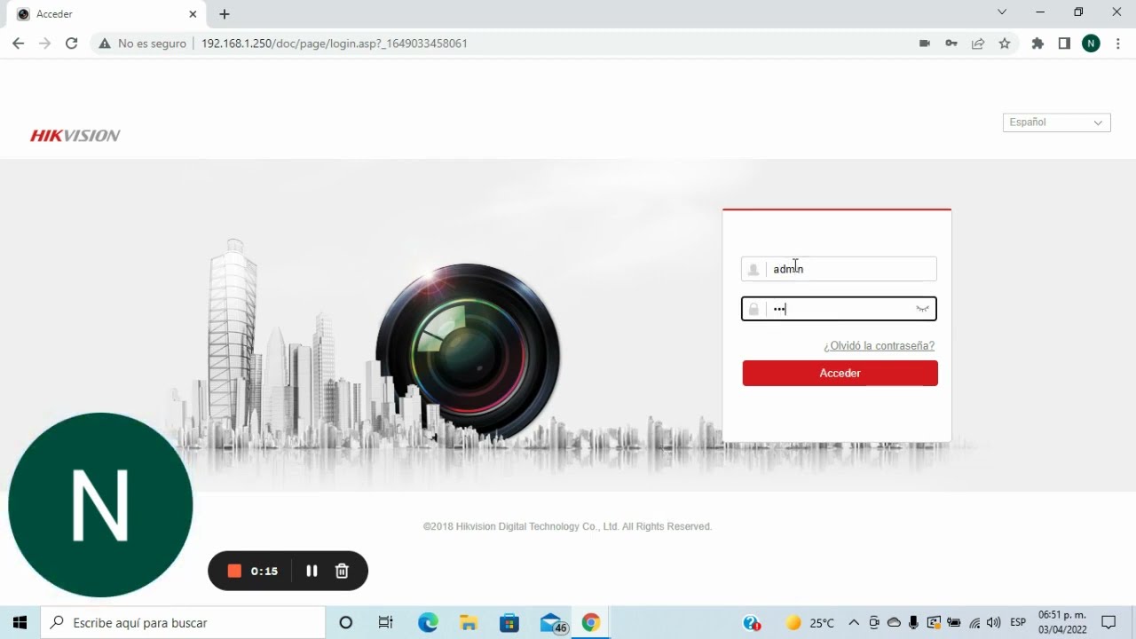Click the Windows search box
The height and width of the screenshot is (639, 1136).
(x=184, y=623)
